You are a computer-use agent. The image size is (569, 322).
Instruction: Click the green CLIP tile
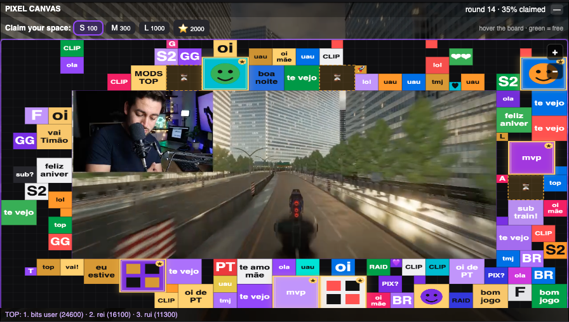72,48
